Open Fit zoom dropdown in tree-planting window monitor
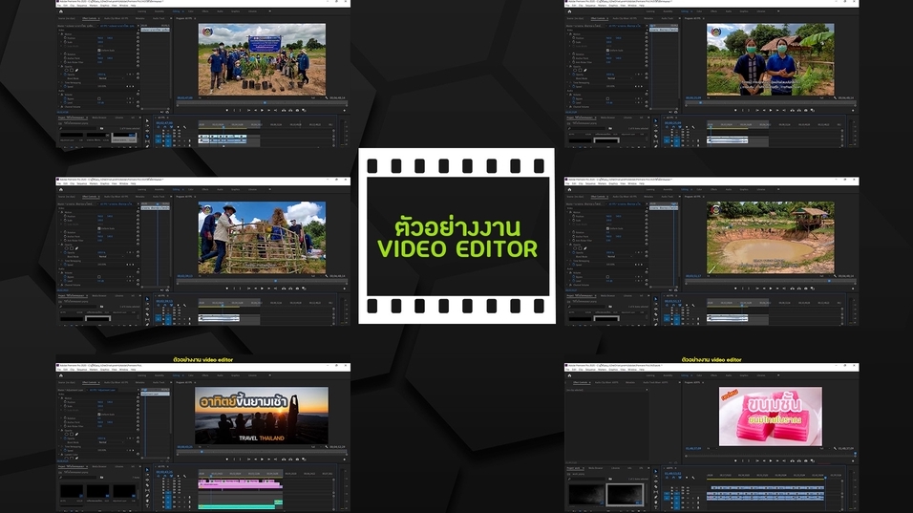Screen dimensions: 913x513 tap(203, 97)
